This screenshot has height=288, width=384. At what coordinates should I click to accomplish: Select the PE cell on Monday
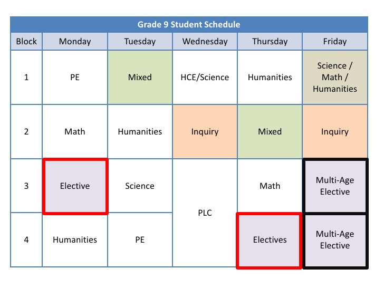coord(75,78)
